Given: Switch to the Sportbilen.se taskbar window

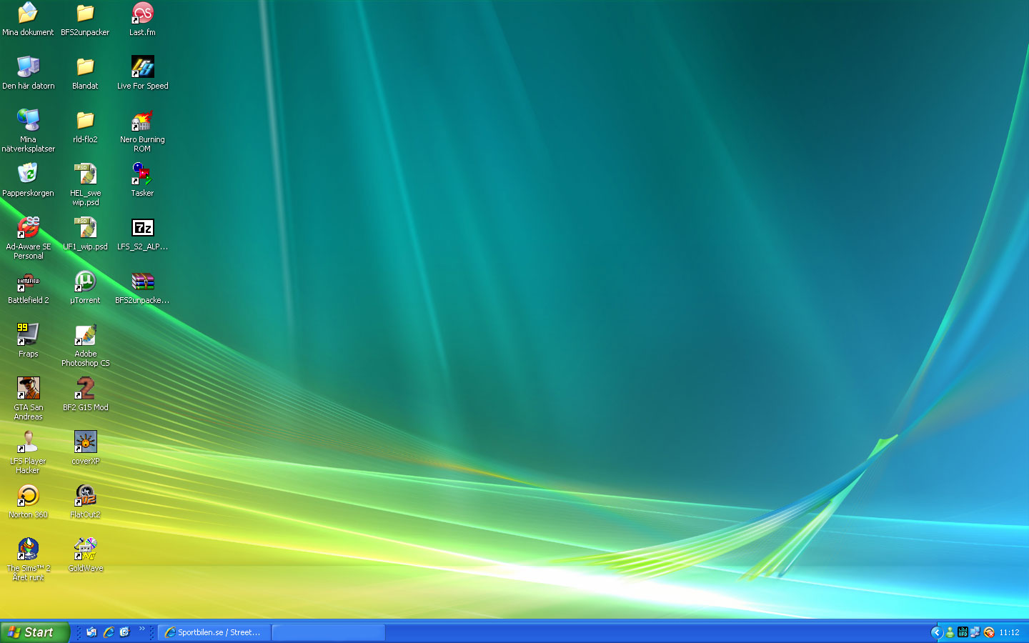Looking at the screenshot, I should click(214, 632).
